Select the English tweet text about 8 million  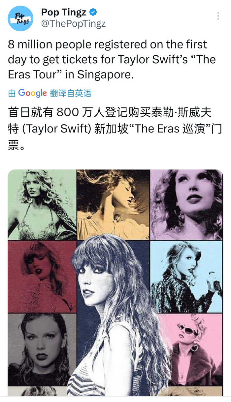coord(112,59)
